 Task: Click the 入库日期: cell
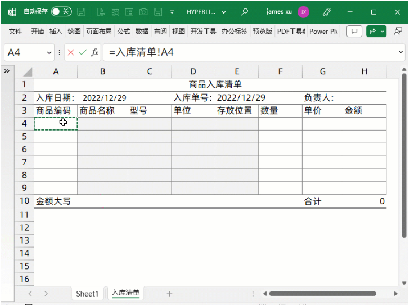tap(56, 98)
